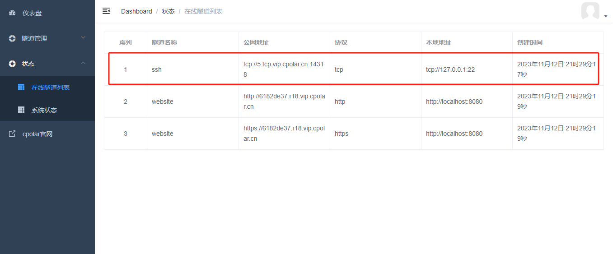Screen dimensions: 613x254
Task: Select 系统状态 in the sidebar
Action: click(47, 110)
